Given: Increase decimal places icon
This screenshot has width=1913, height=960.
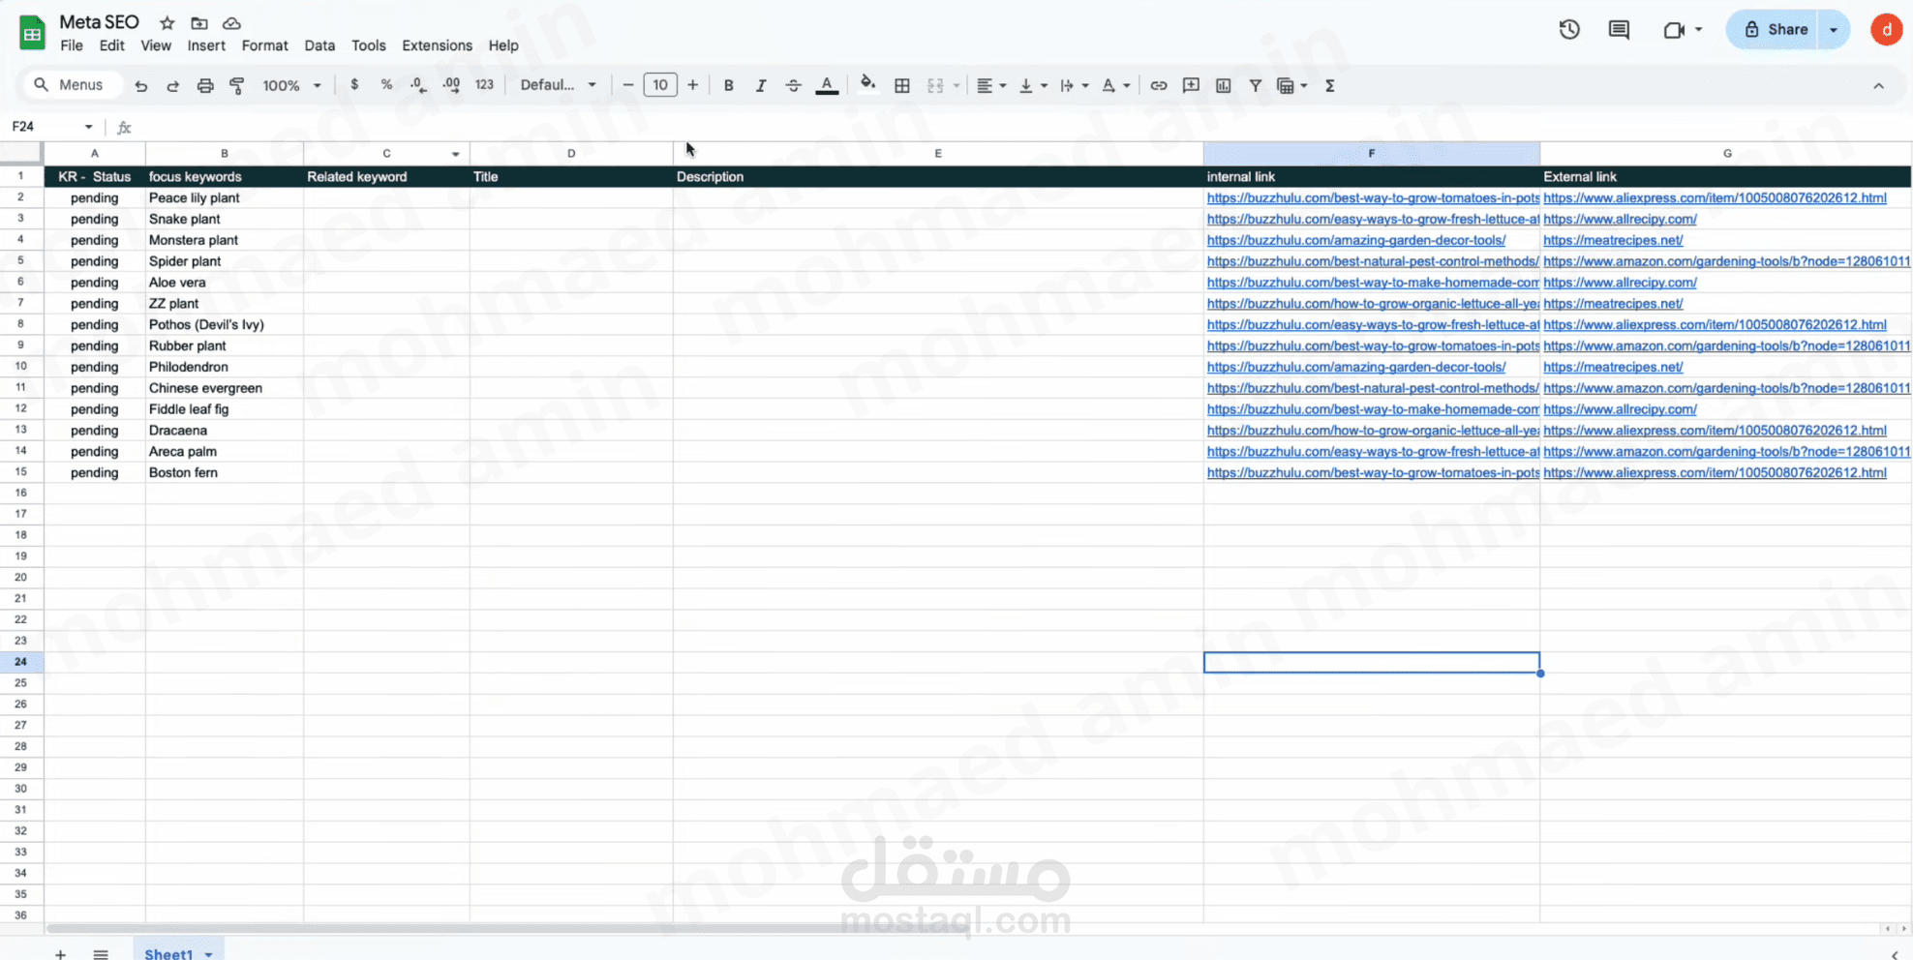Looking at the screenshot, I should point(451,85).
